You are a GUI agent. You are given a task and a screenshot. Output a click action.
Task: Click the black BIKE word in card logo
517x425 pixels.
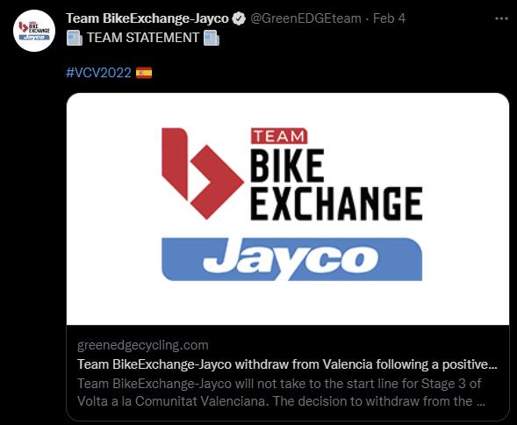[287, 166]
